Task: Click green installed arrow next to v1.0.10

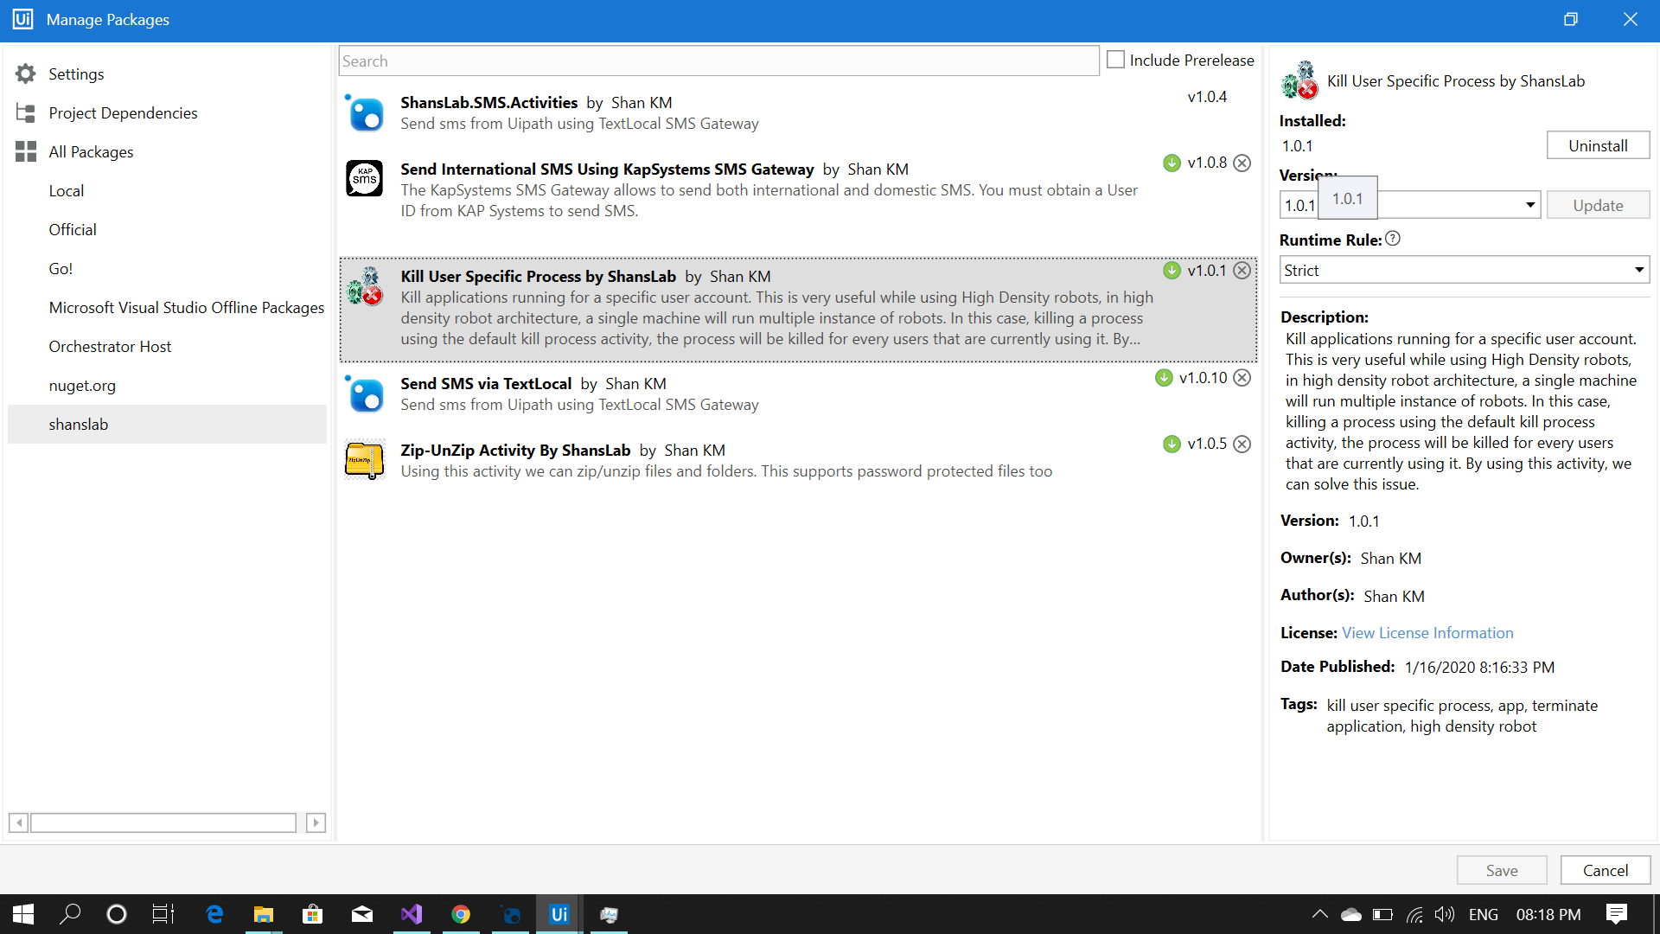Action: pyautogui.click(x=1164, y=378)
